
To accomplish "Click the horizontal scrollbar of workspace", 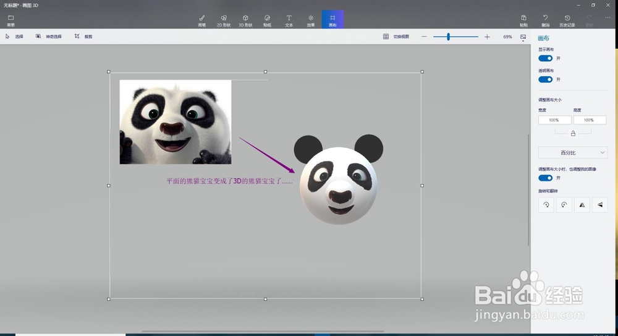I will tap(263, 331).
